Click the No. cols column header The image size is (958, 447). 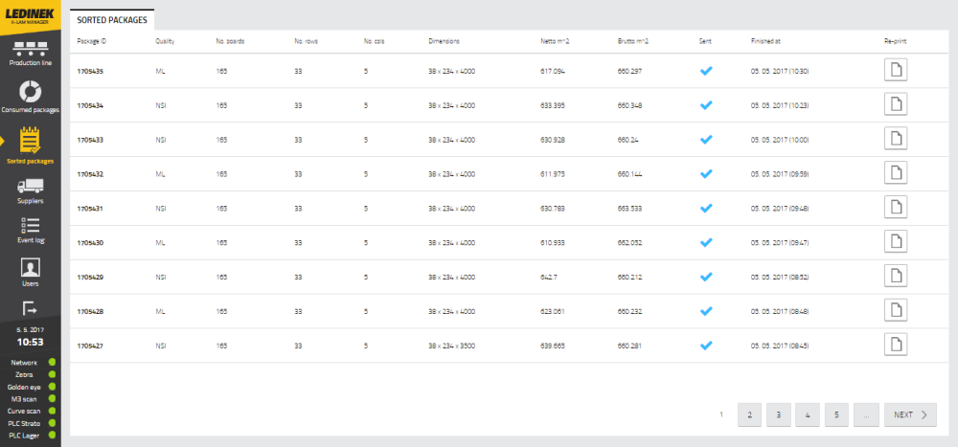(x=375, y=41)
